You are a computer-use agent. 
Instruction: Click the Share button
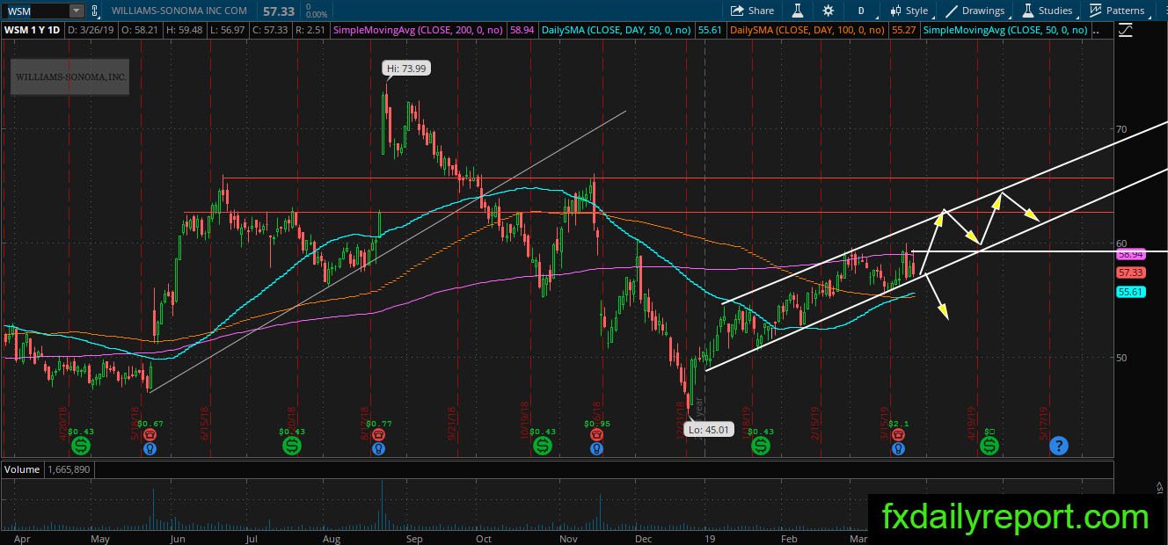[753, 11]
